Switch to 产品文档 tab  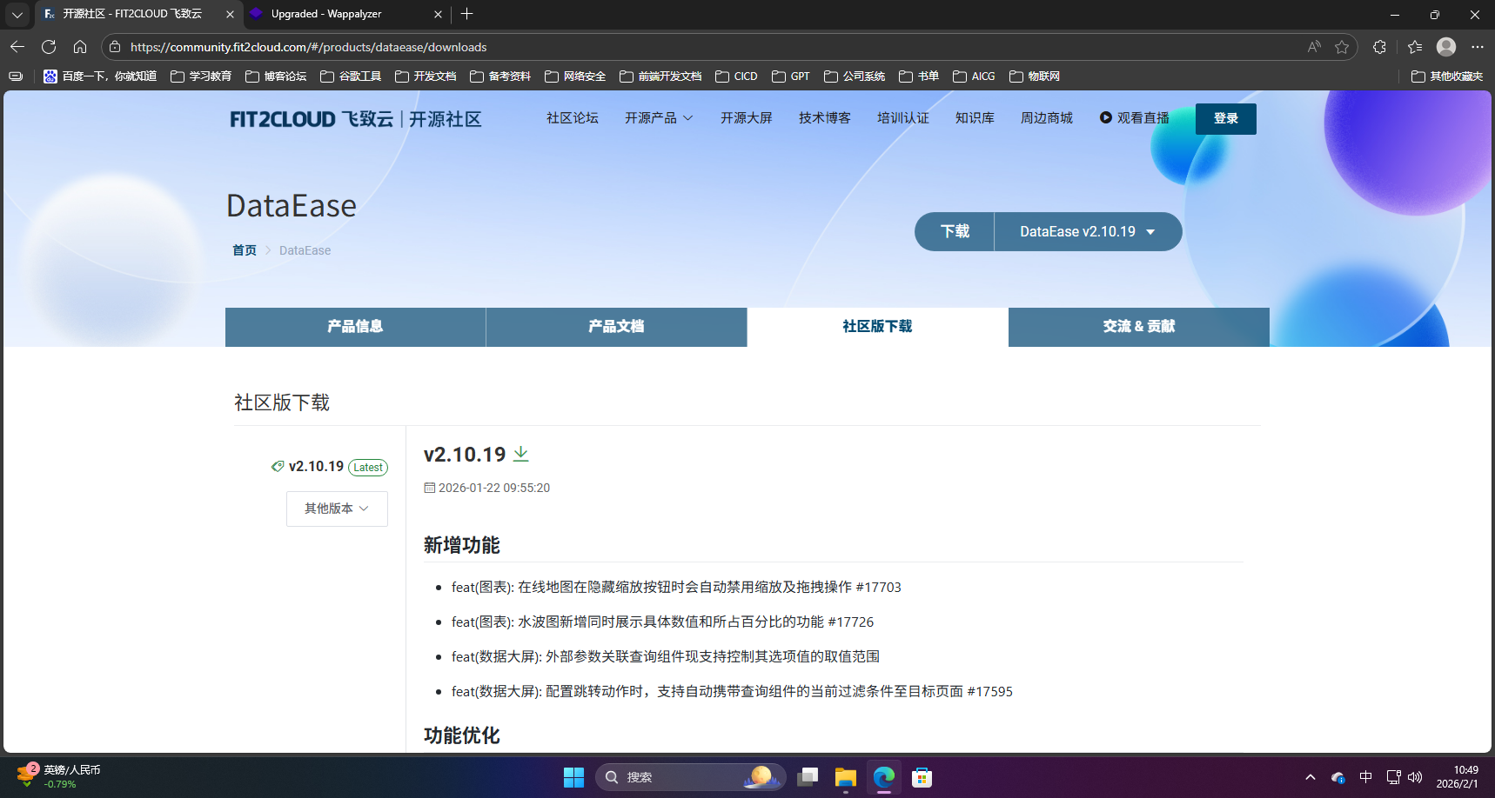coord(616,327)
